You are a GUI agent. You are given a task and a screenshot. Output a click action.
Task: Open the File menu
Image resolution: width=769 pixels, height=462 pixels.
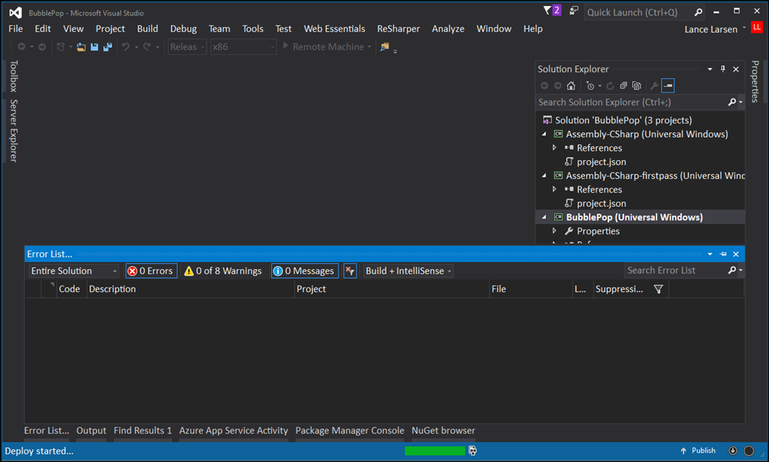pos(16,29)
